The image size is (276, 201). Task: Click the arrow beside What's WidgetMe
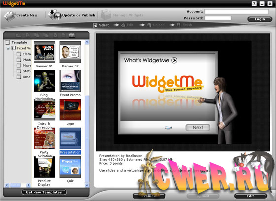tap(174, 60)
